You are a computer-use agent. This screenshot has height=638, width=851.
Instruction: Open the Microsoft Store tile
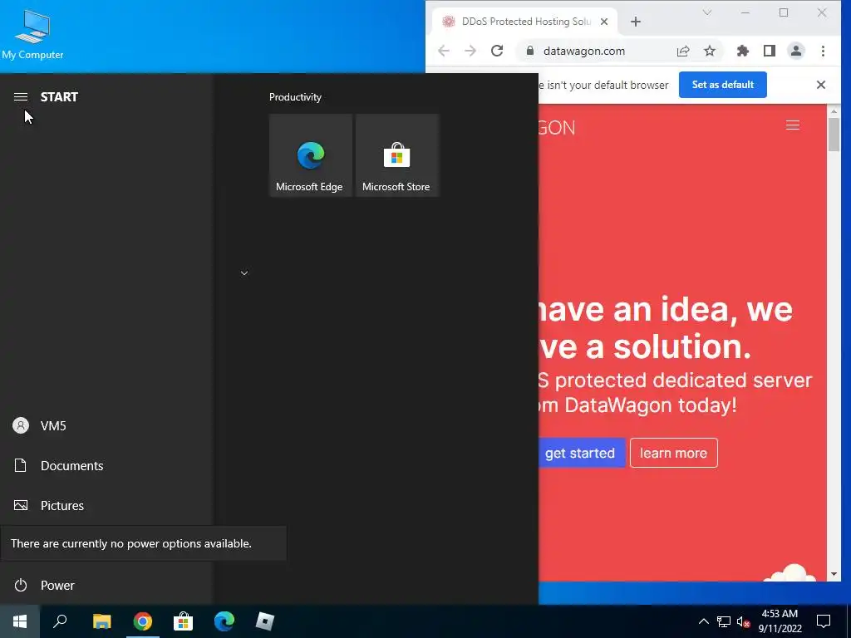396,155
